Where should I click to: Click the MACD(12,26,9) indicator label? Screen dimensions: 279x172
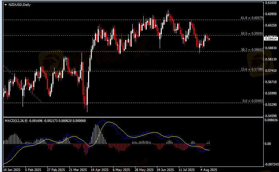click(15, 121)
